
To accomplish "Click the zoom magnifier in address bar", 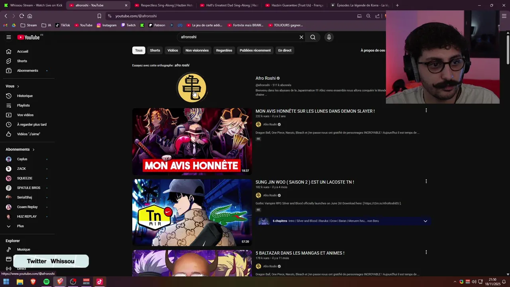I will 368,16.
